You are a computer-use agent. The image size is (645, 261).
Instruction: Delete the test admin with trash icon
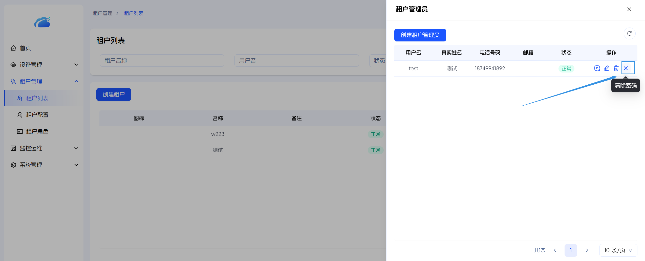point(616,68)
